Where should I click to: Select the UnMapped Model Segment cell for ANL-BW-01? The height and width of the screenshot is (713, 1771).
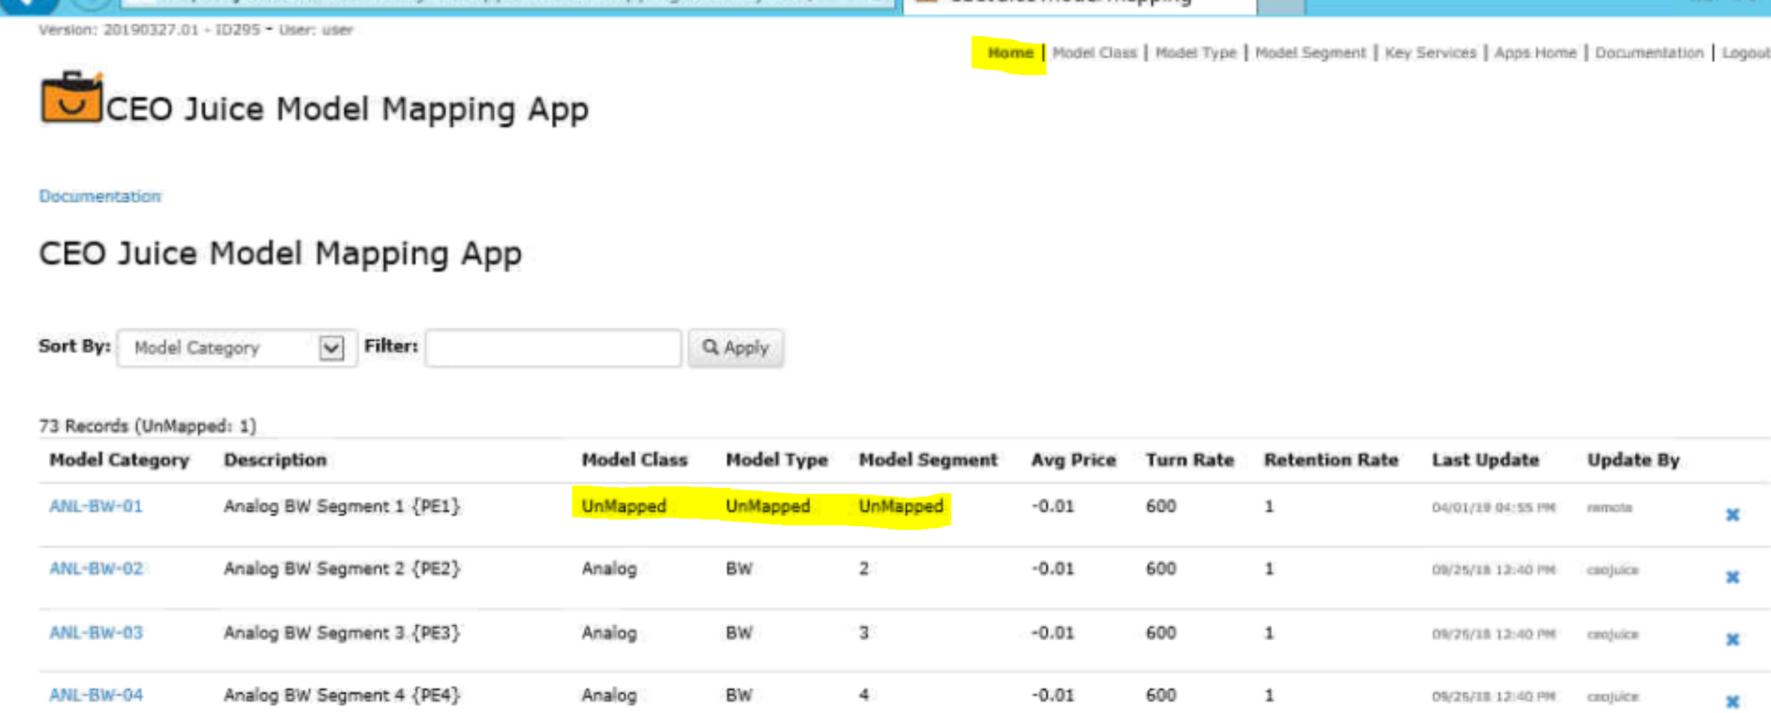point(901,507)
